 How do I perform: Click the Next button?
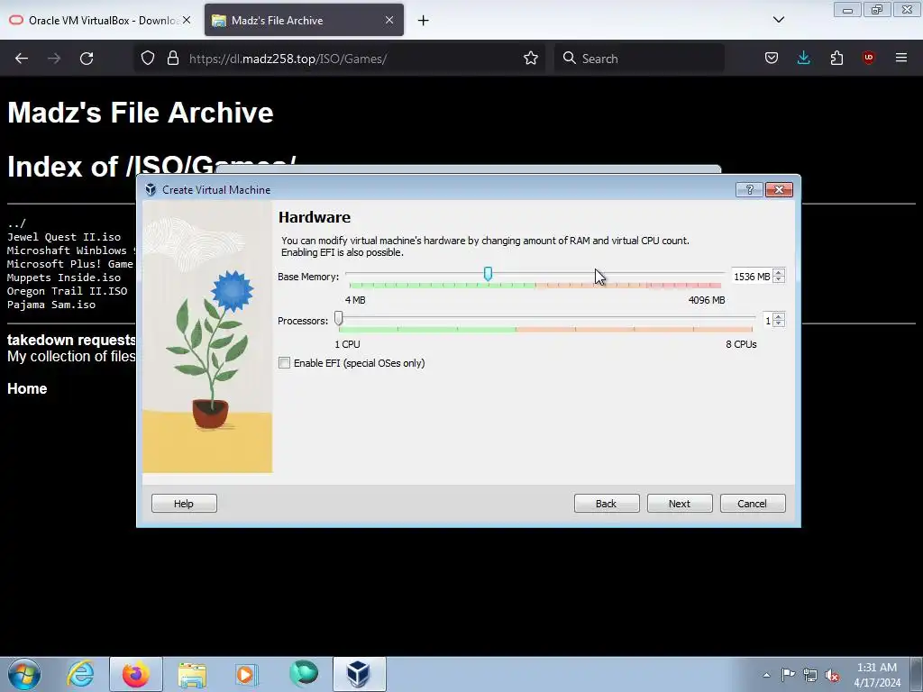click(x=680, y=503)
